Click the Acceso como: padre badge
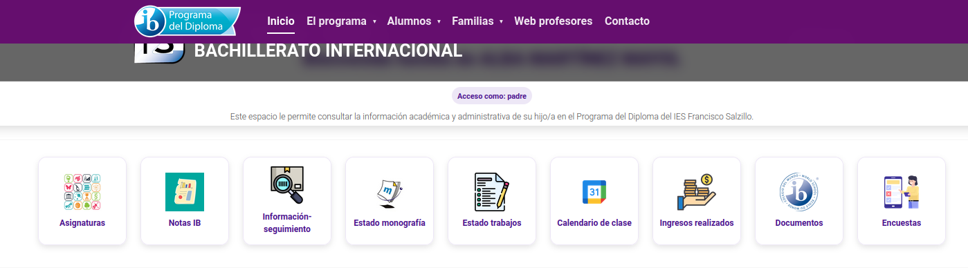This screenshot has width=968, height=279. (492, 96)
